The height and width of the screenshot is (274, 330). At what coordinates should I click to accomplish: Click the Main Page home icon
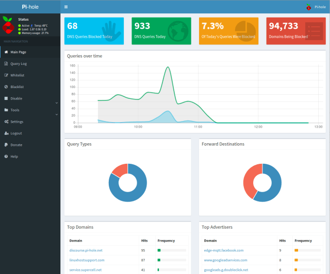click(x=6, y=52)
